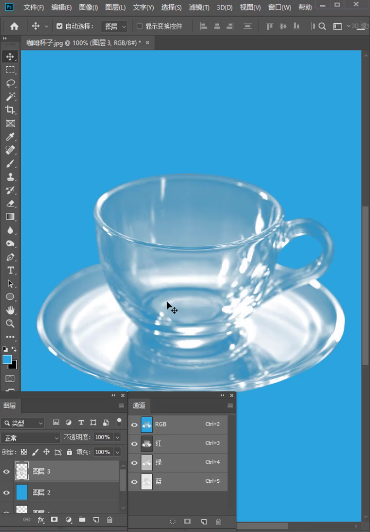Toggle 蓝 channel visibility eye

pos(135,482)
